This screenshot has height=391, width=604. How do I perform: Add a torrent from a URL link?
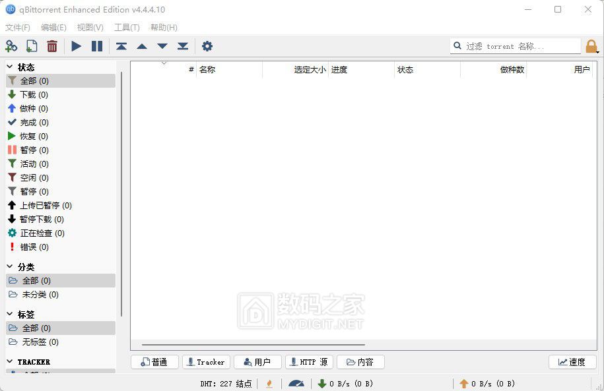[x=11, y=46]
